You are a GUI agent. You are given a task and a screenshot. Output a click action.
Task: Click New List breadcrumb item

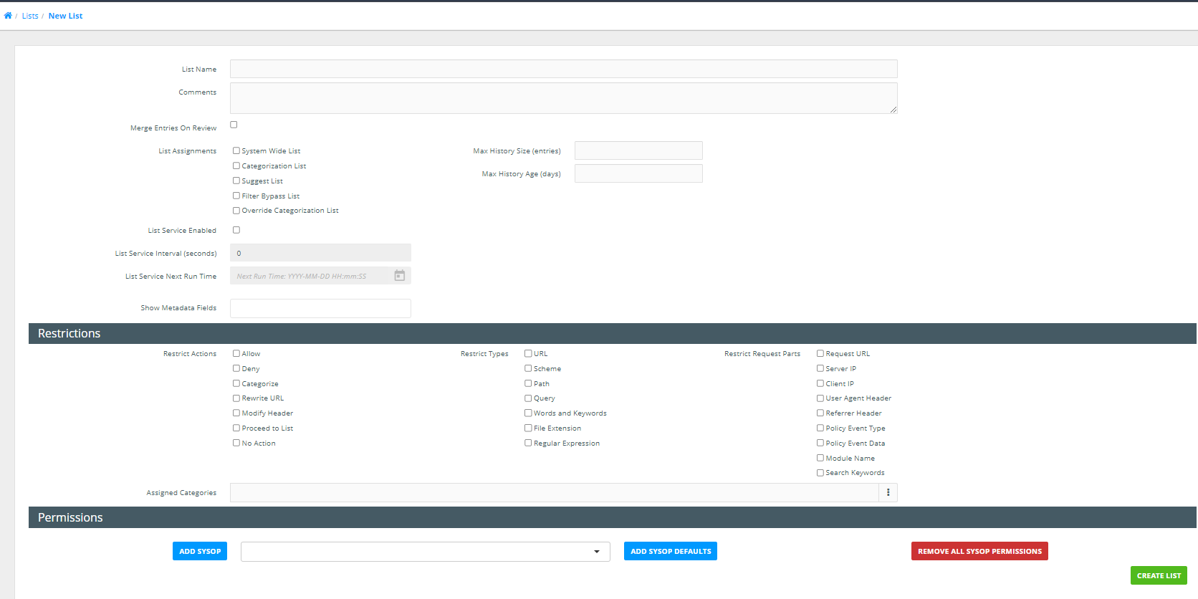tap(65, 16)
